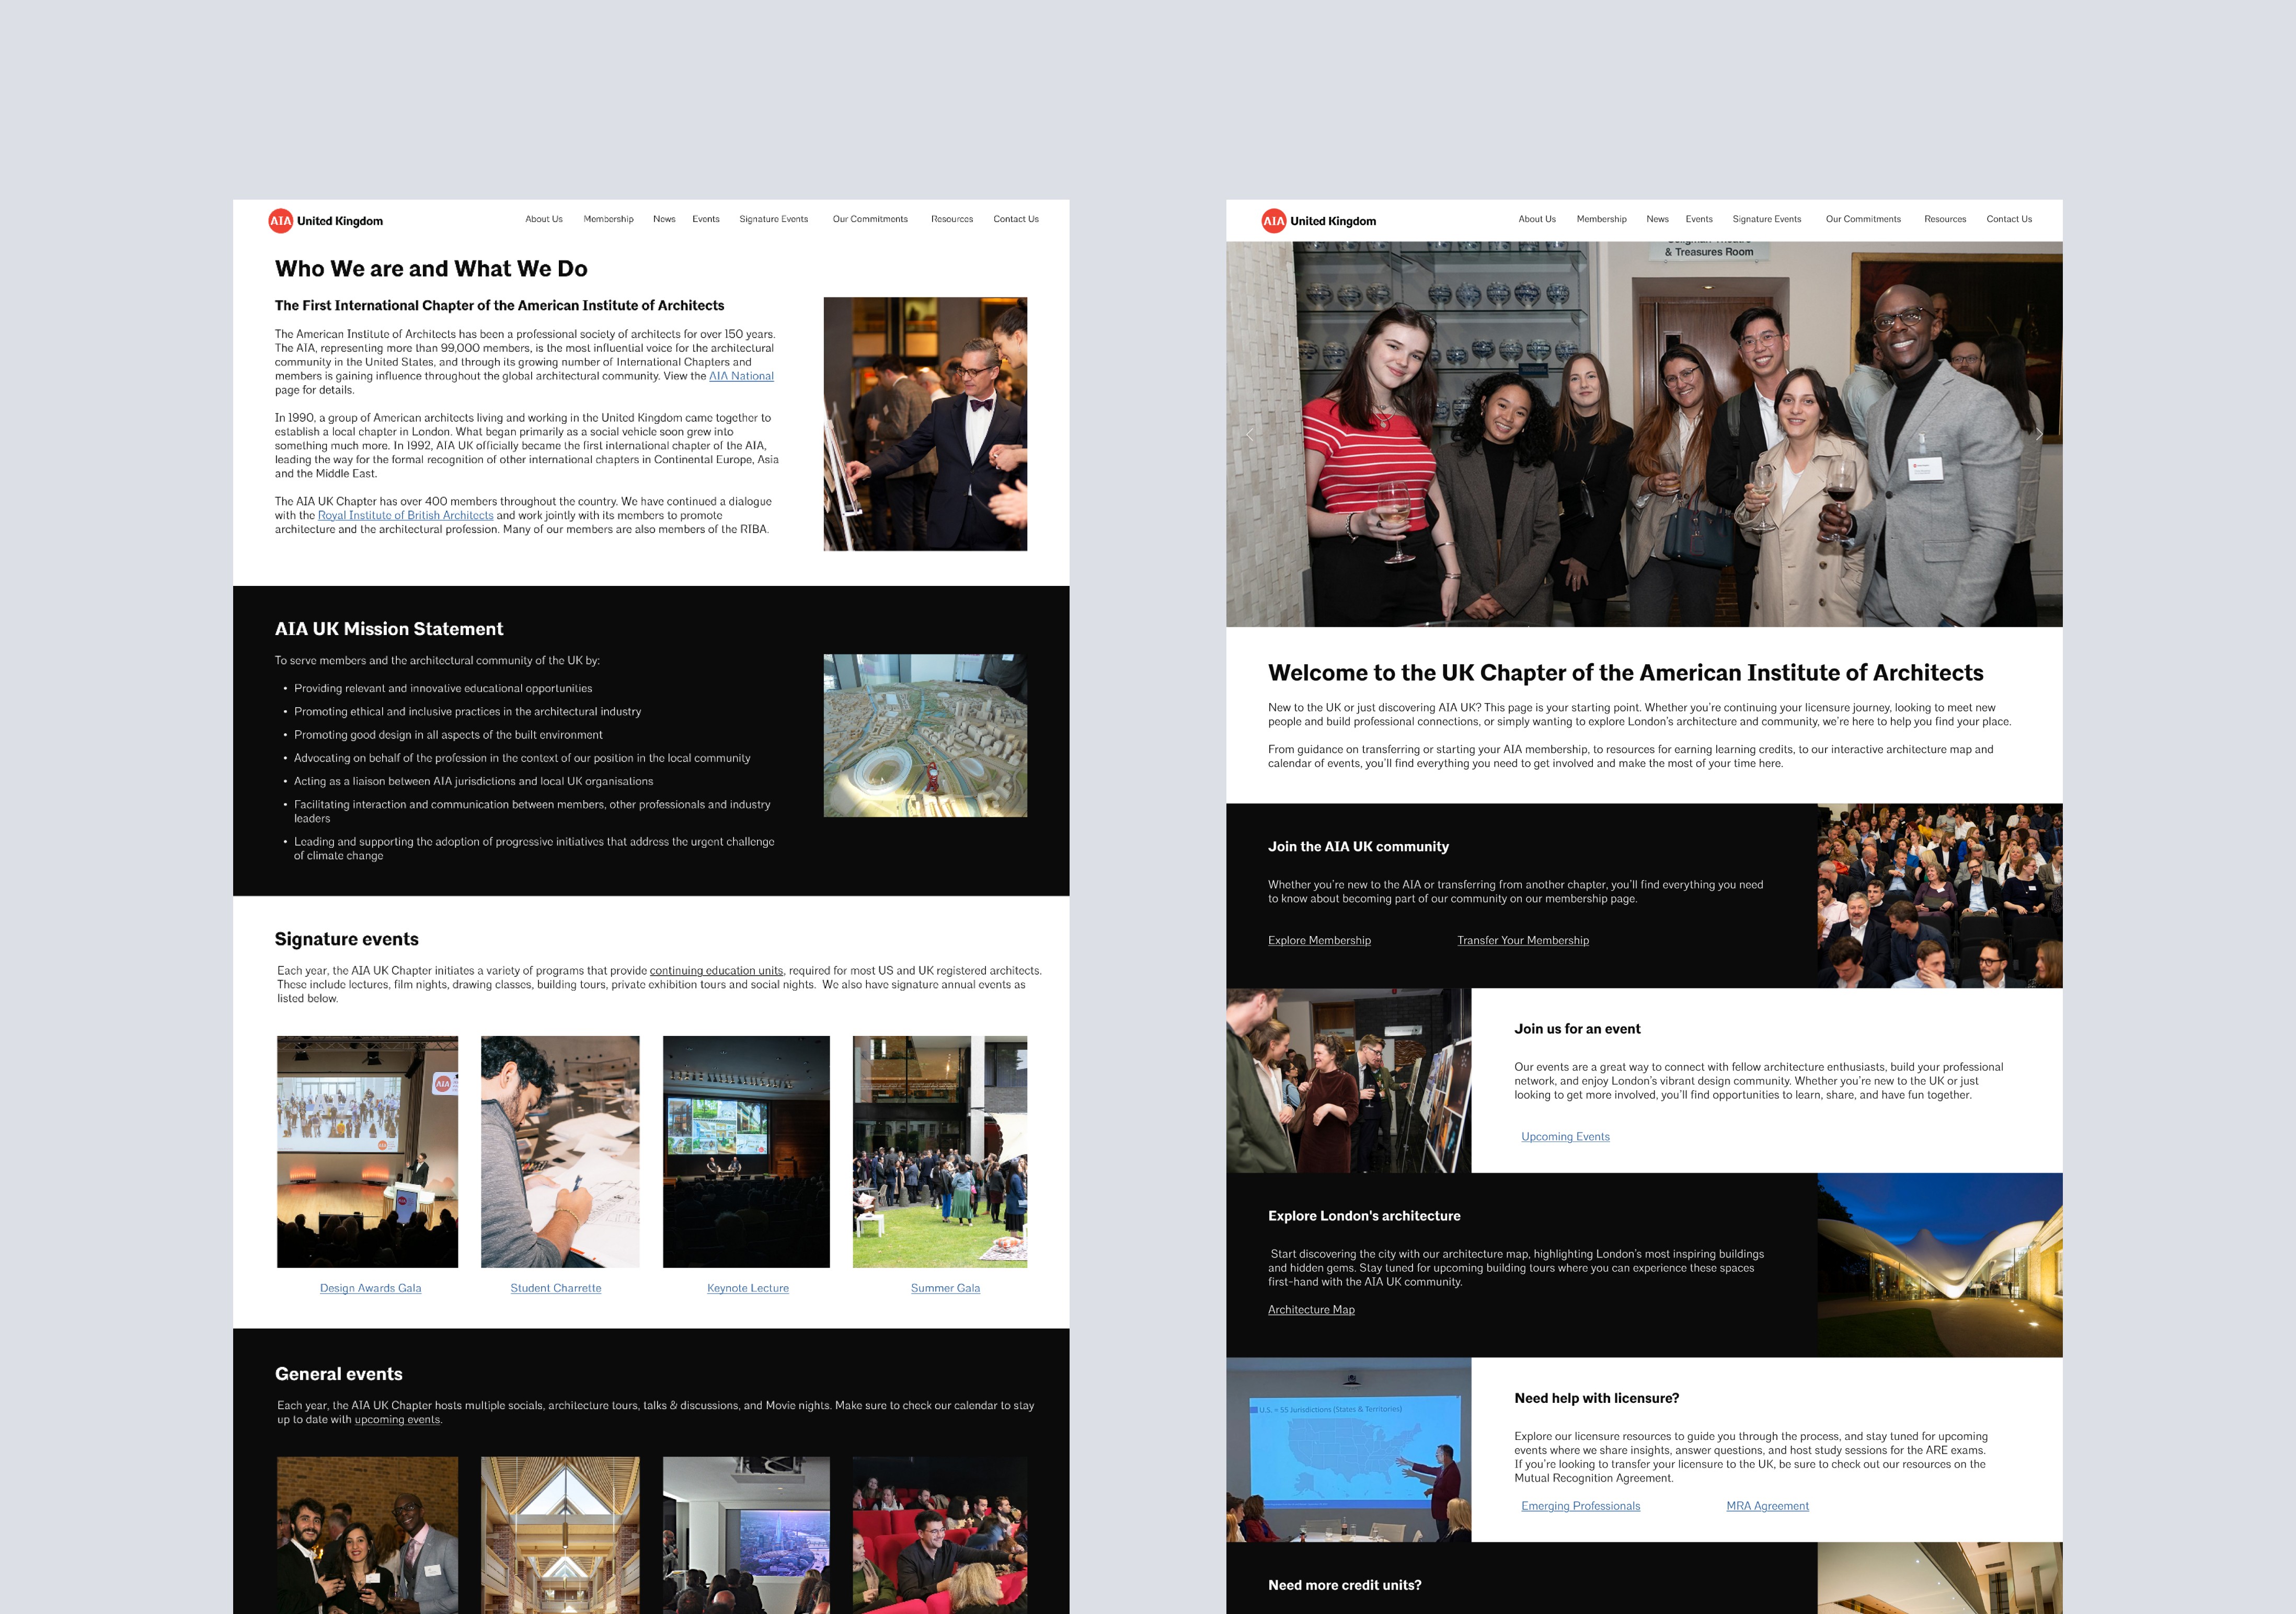Image resolution: width=2296 pixels, height=1614 pixels.
Task: Click the 'Need help with licensure?' heading
Action: [1596, 1398]
